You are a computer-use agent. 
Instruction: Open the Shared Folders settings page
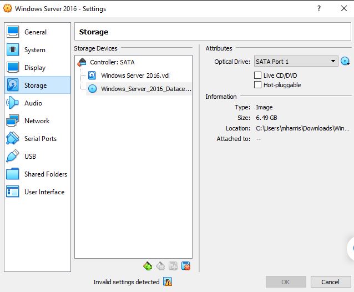pos(45,174)
